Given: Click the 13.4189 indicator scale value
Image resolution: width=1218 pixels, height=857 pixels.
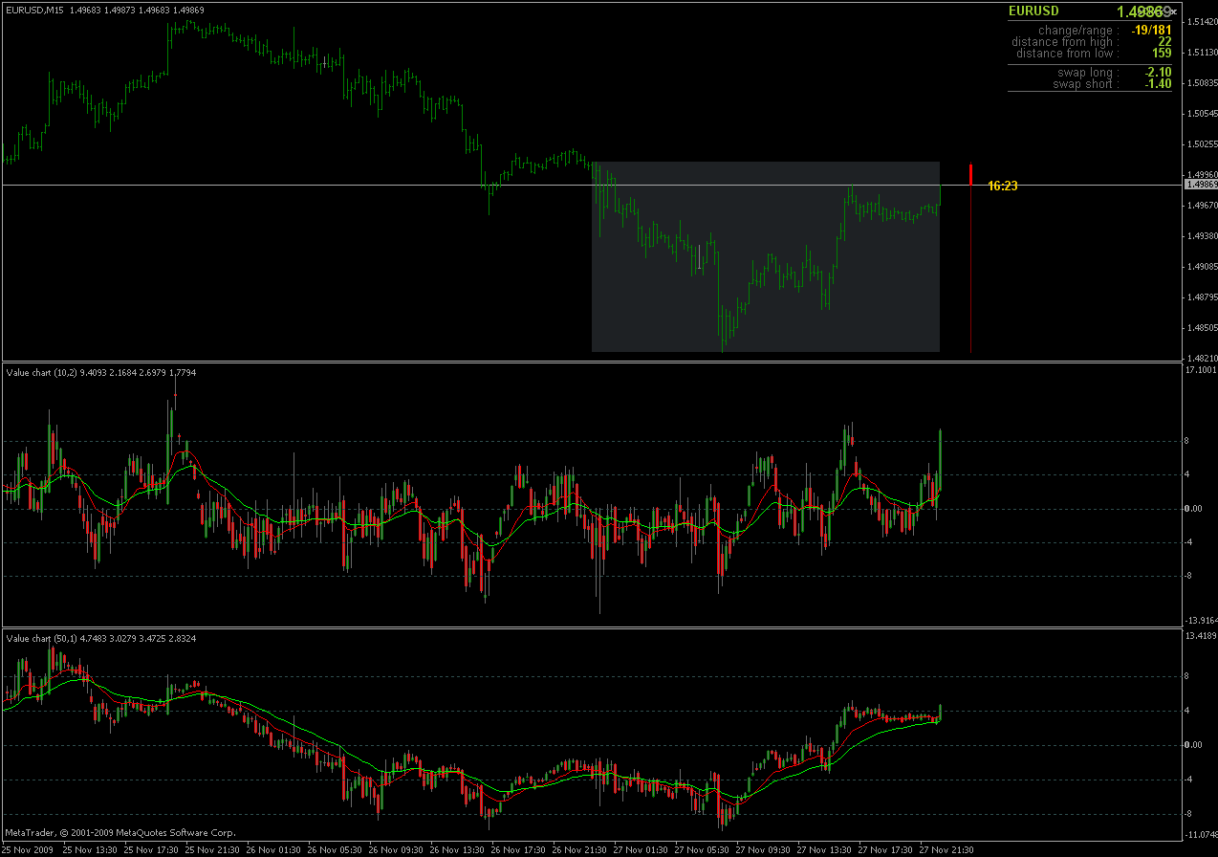Looking at the screenshot, I should click(x=1201, y=635).
